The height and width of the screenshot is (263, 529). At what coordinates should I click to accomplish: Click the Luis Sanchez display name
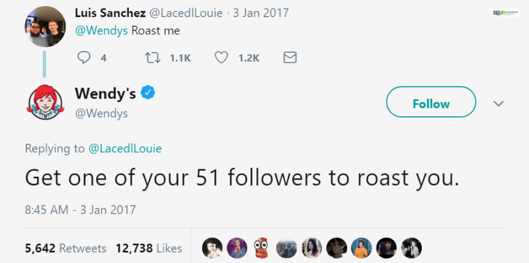110,13
